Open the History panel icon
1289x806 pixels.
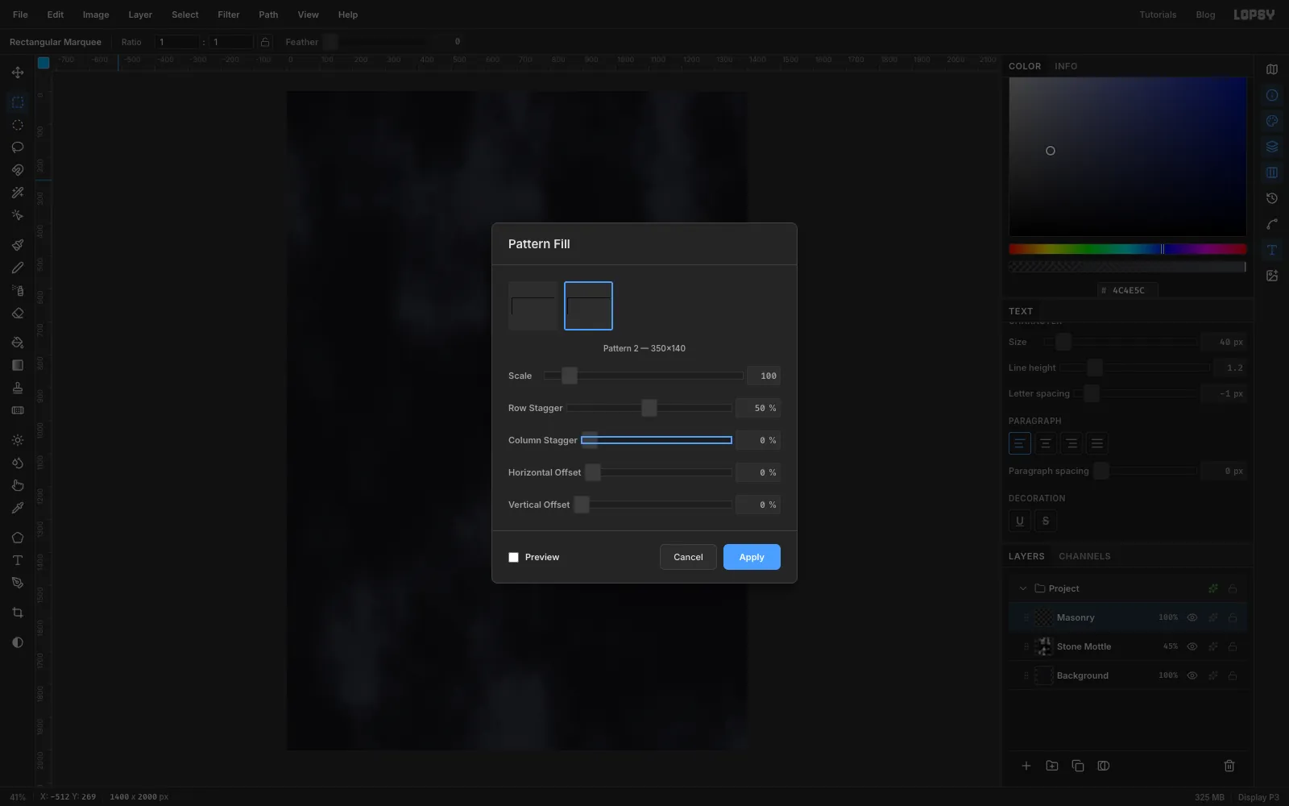coord(1272,198)
